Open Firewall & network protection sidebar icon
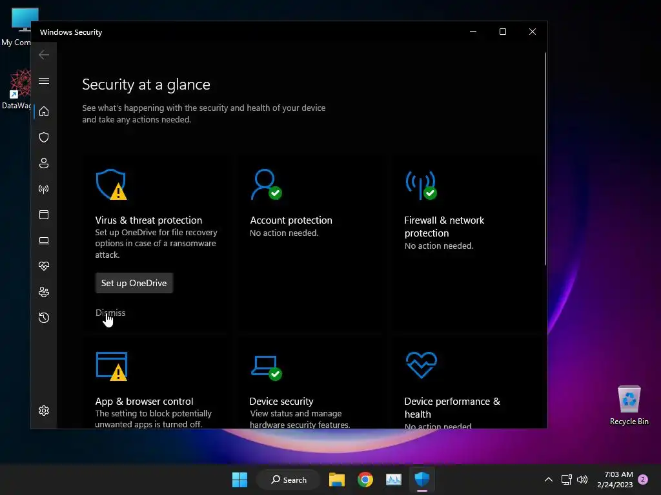Viewport: 661px width, 495px height. pyautogui.click(x=44, y=189)
